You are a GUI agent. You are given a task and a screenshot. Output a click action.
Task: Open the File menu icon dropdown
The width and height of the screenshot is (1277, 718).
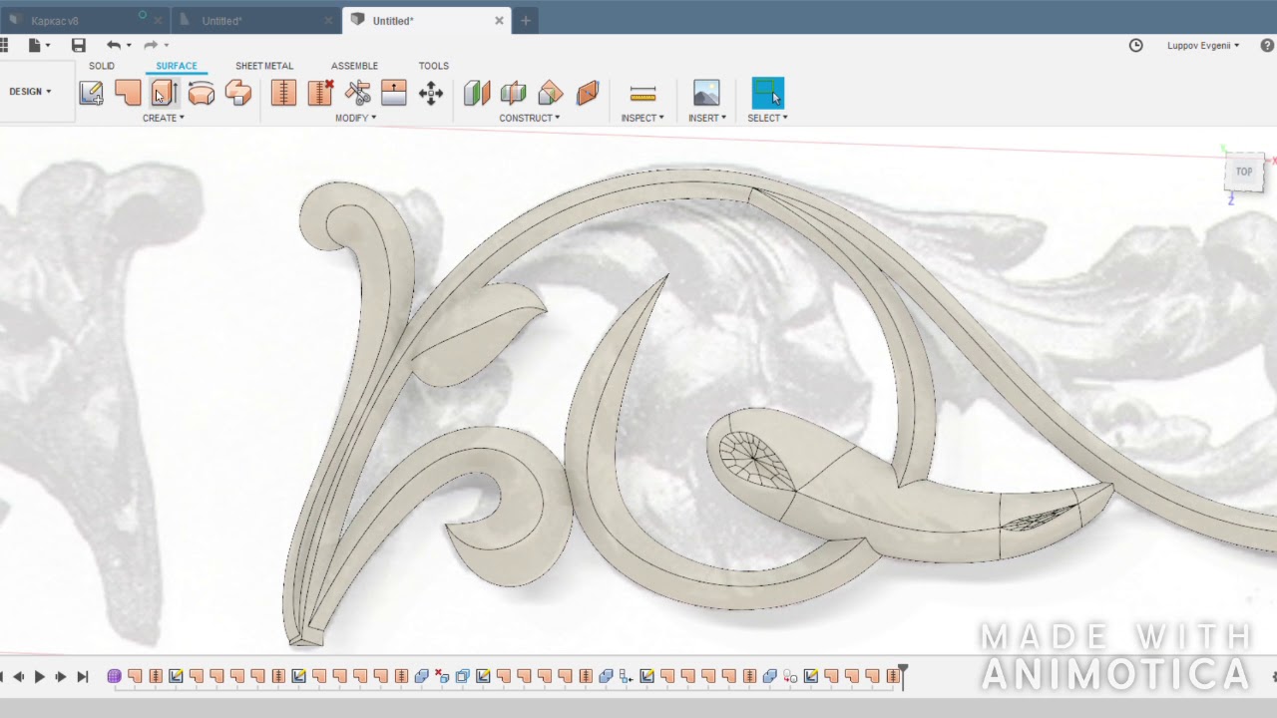39,45
